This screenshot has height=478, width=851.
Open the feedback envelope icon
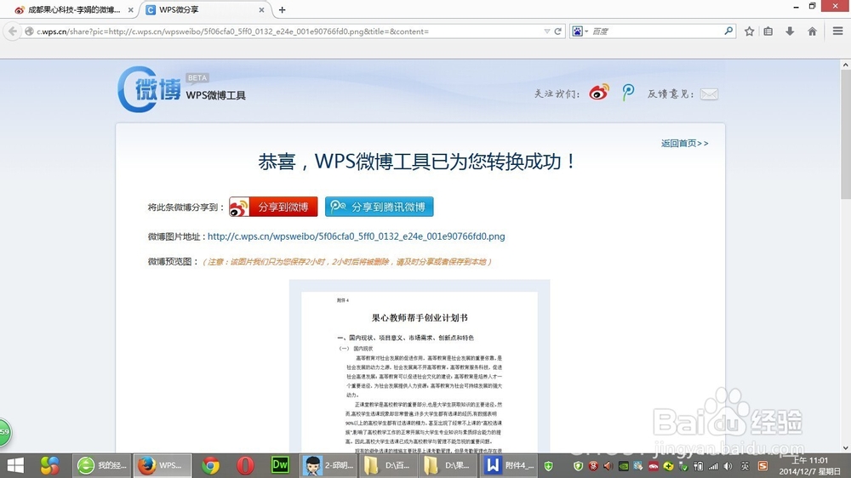[x=710, y=94]
